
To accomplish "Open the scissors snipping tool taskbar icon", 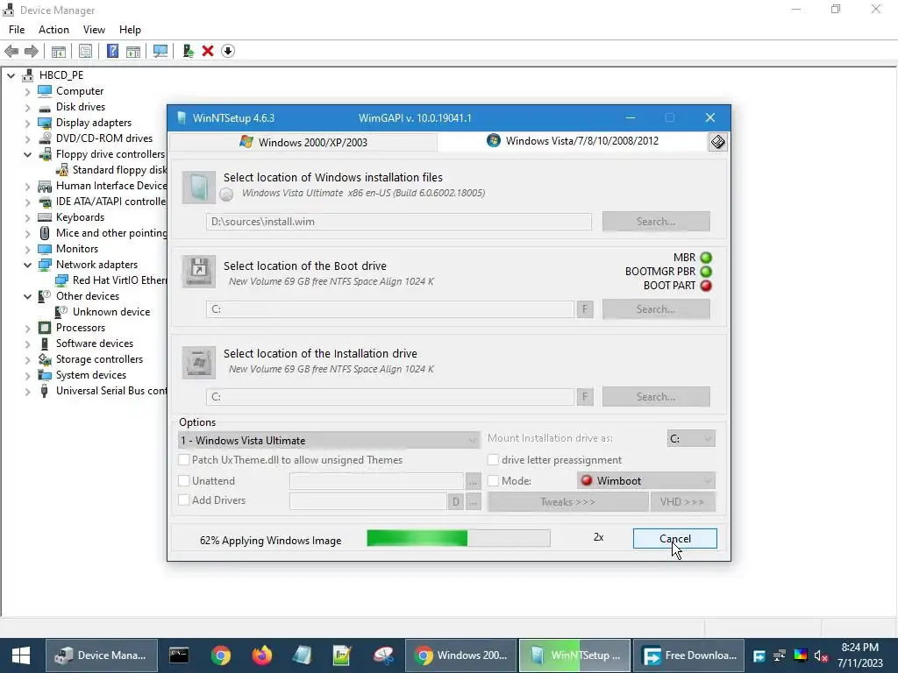I will (x=384, y=655).
